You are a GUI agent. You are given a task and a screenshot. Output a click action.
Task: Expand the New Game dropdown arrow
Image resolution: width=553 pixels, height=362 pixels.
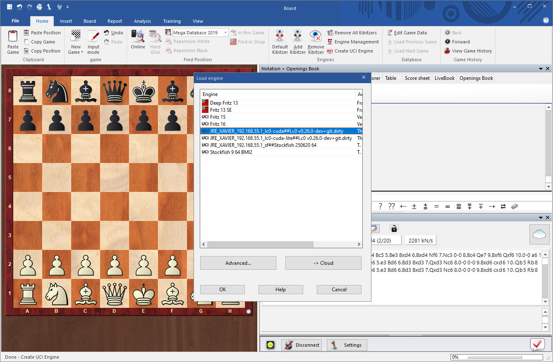pos(82,53)
